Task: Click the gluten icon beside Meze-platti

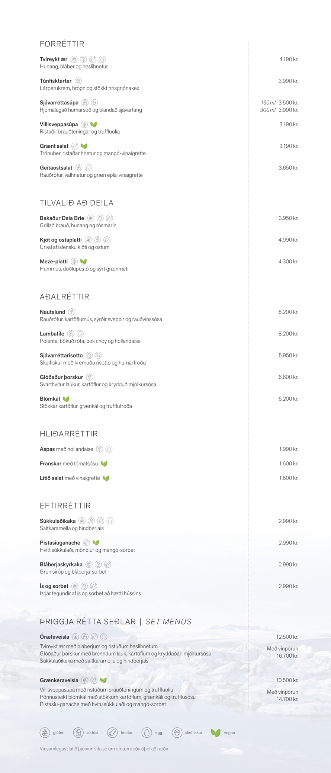Action: pos(74,262)
